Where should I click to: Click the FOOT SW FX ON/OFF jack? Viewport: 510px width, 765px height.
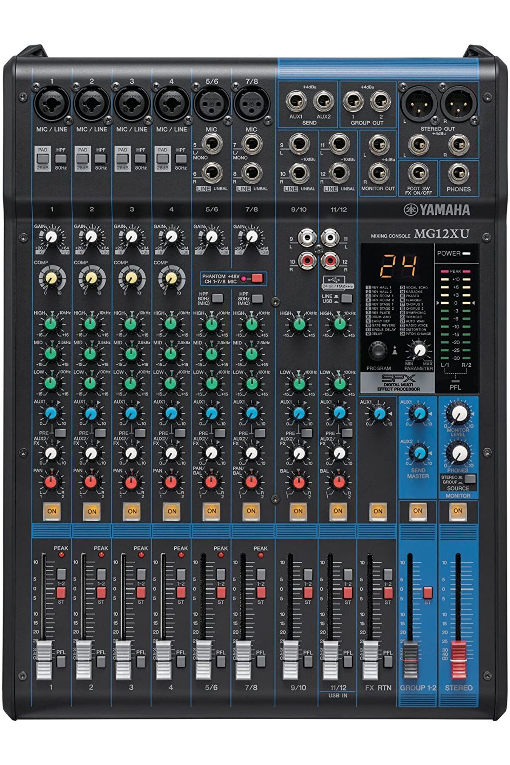pos(418,173)
